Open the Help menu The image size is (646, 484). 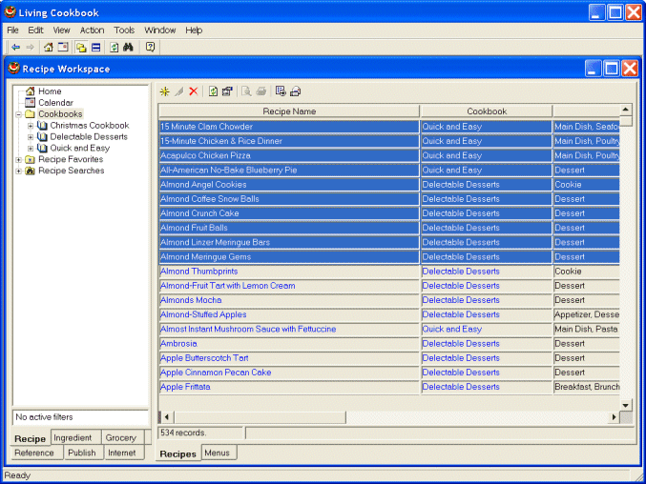[194, 30]
